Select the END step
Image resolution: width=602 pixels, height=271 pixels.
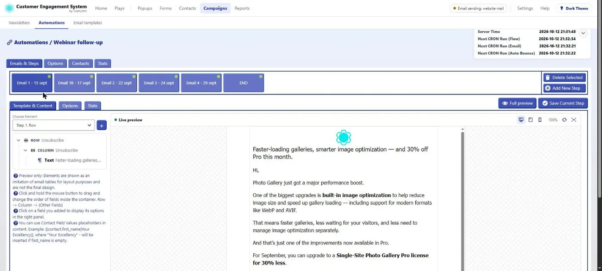[243, 83]
